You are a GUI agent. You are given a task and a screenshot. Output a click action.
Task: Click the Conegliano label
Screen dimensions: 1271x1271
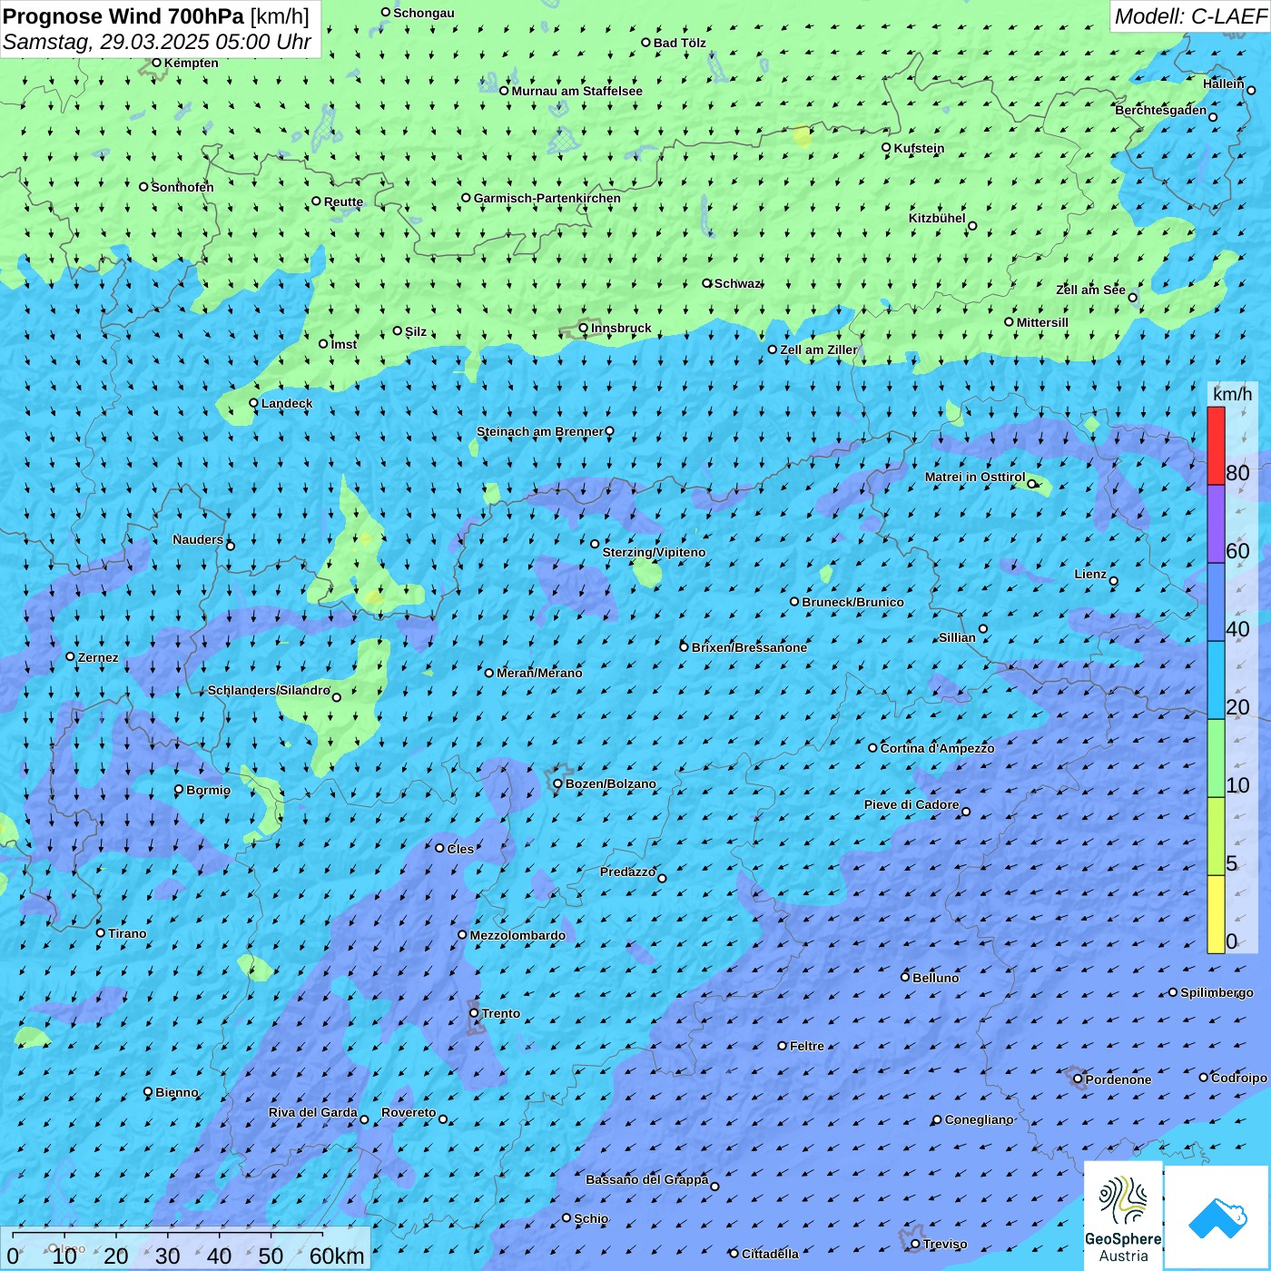[x=980, y=1119]
